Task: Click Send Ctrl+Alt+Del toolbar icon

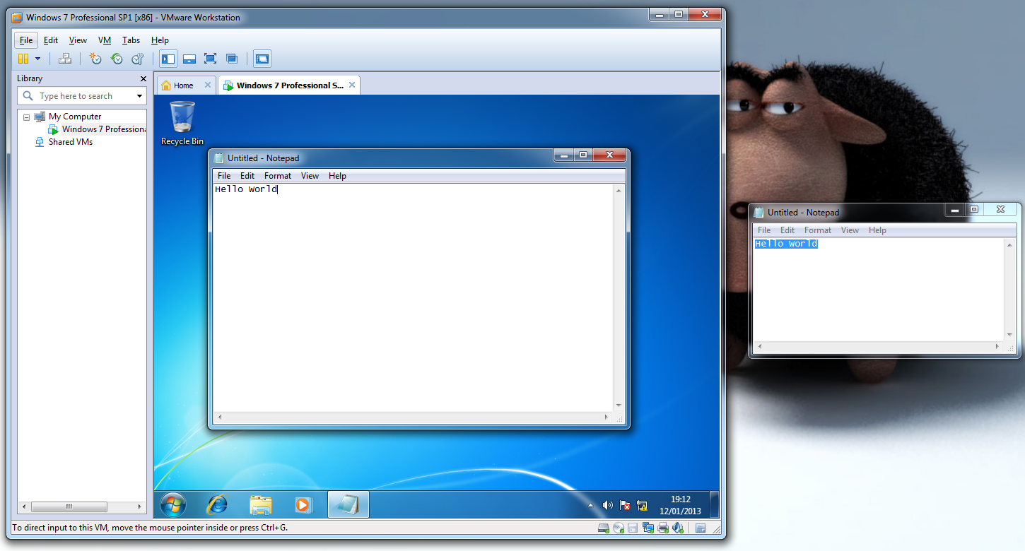Action: 65,59
